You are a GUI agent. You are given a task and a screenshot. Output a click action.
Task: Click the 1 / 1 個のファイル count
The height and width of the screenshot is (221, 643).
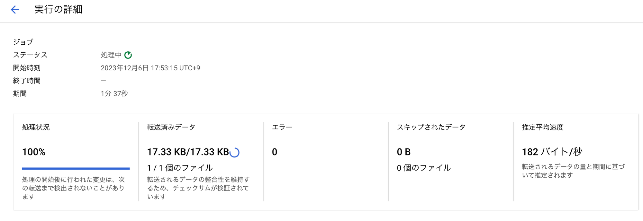(x=180, y=168)
